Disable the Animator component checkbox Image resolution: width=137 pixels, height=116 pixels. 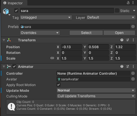(x=14, y=66)
